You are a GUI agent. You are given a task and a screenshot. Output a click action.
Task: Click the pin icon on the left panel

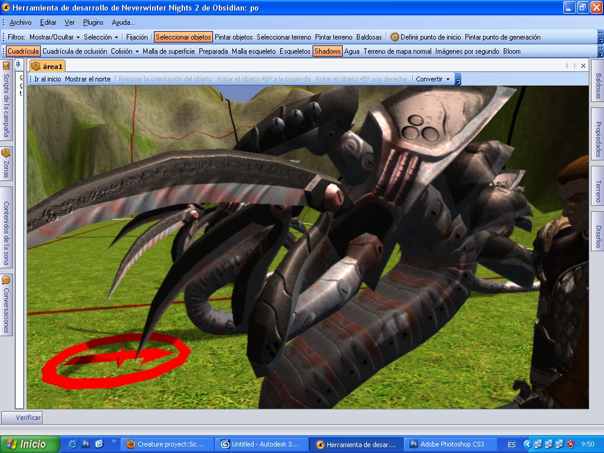click(18, 64)
